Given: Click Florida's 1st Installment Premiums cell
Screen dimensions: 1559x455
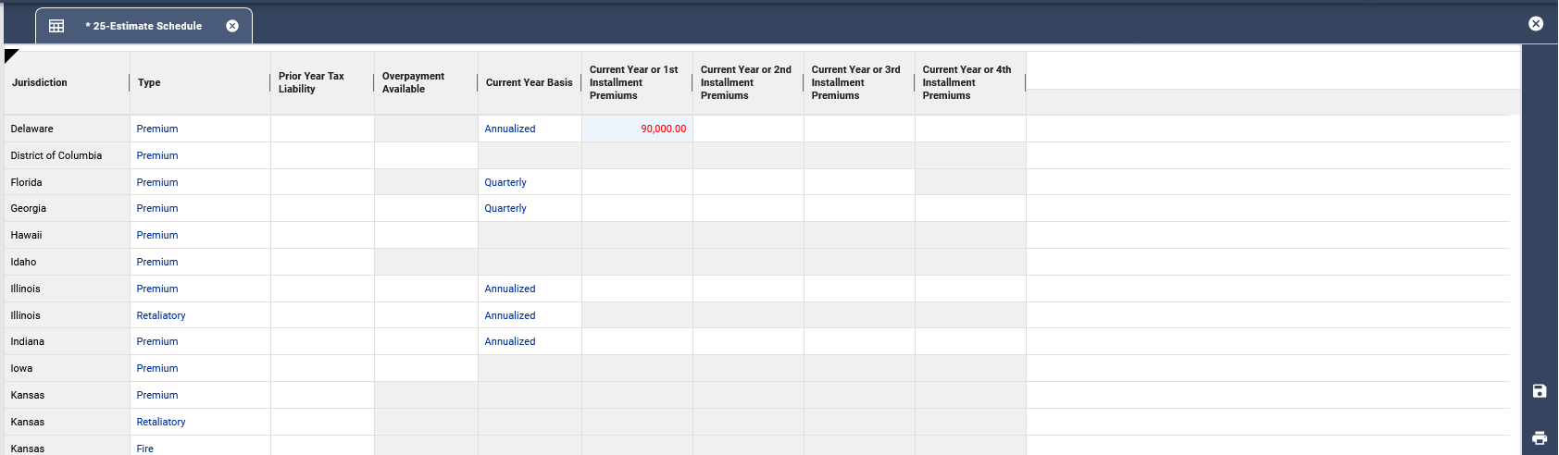Looking at the screenshot, I should (637, 182).
